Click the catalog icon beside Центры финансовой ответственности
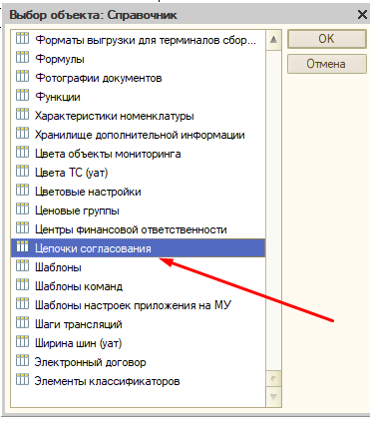Image resolution: width=370 pixels, height=422 pixels. click(22, 227)
